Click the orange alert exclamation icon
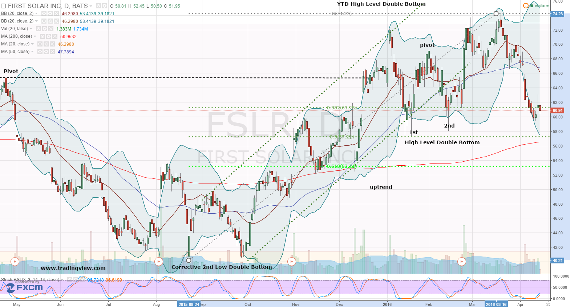Viewport: 570px width, 307px height. 526,6
